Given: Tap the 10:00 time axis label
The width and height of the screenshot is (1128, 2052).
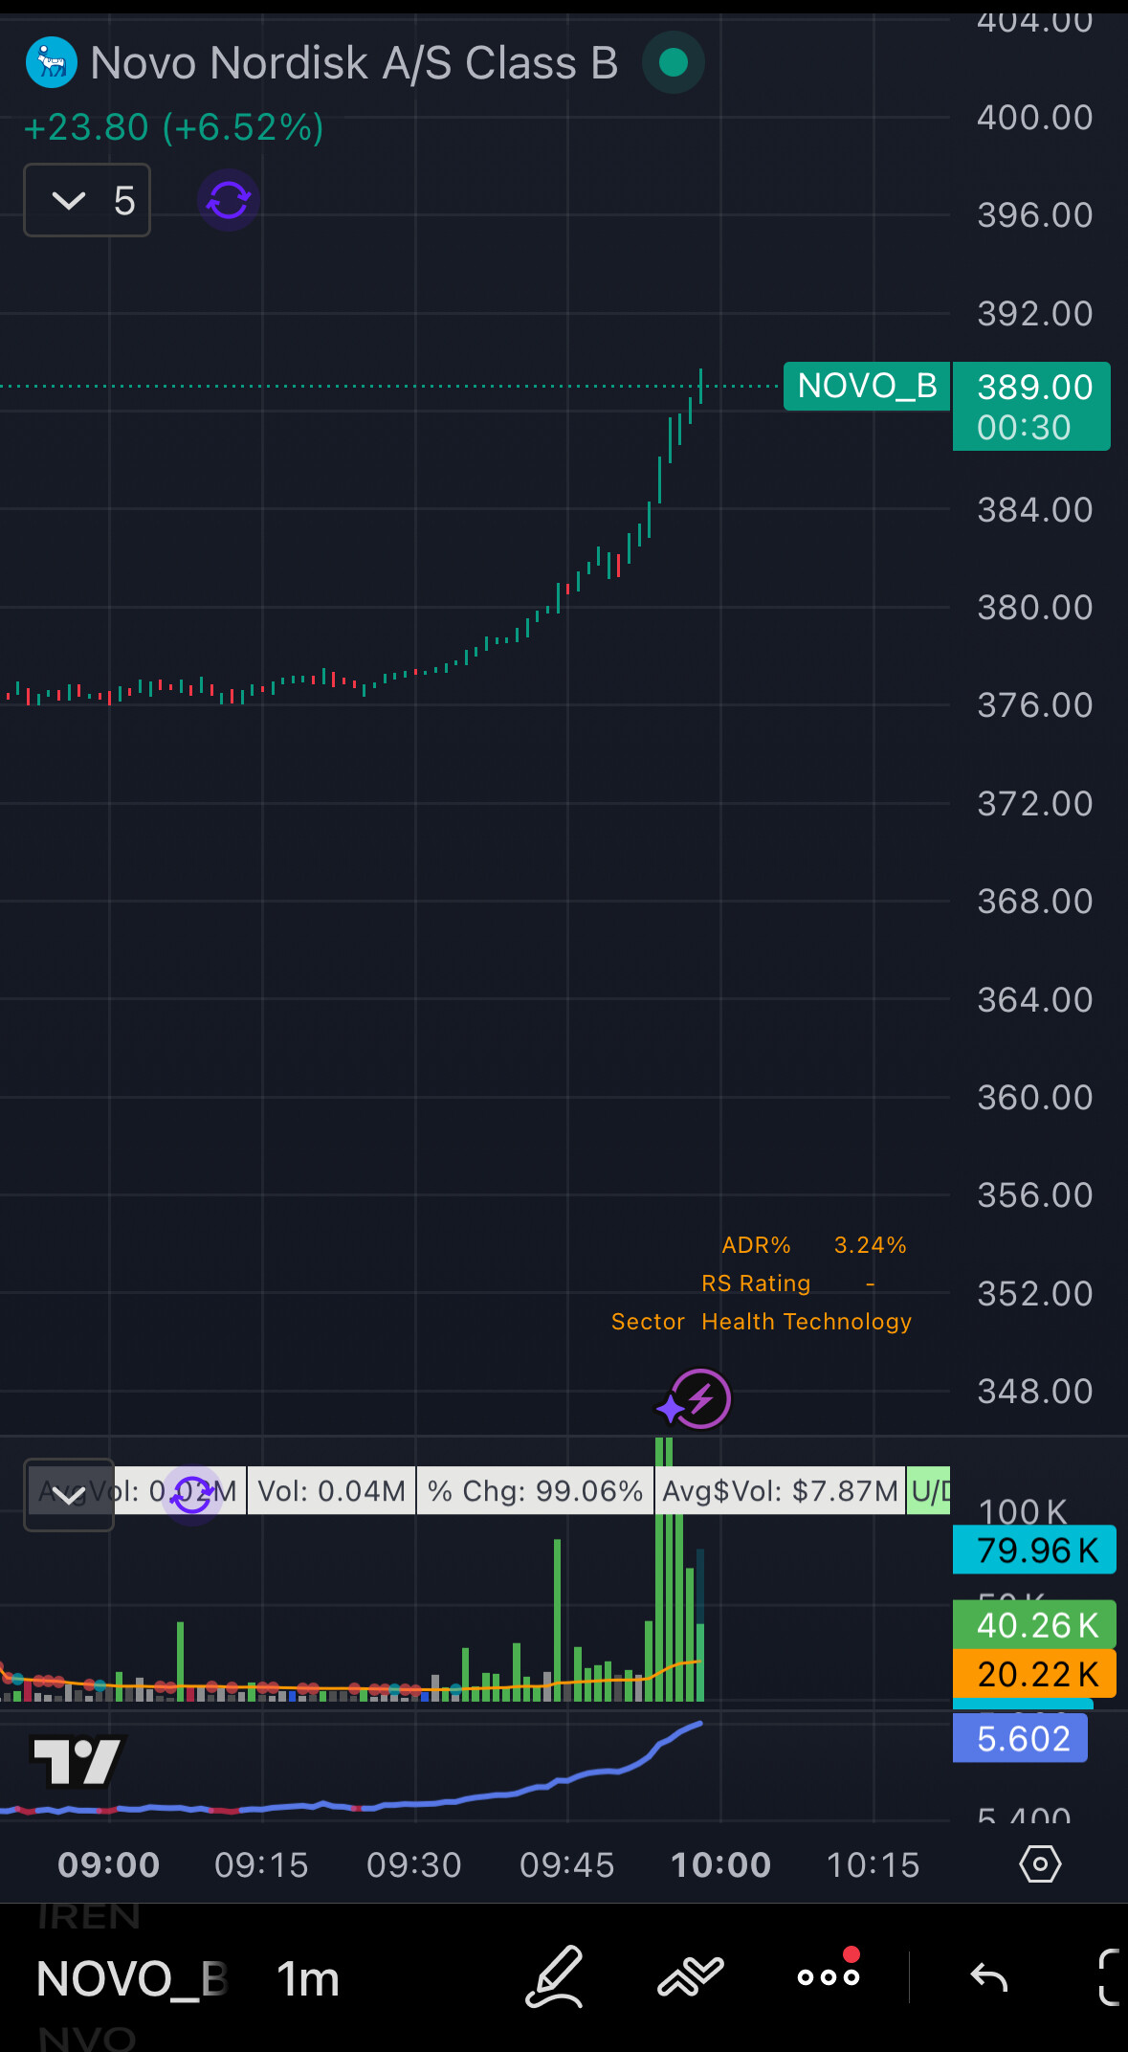Looking at the screenshot, I should (x=720, y=1864).
